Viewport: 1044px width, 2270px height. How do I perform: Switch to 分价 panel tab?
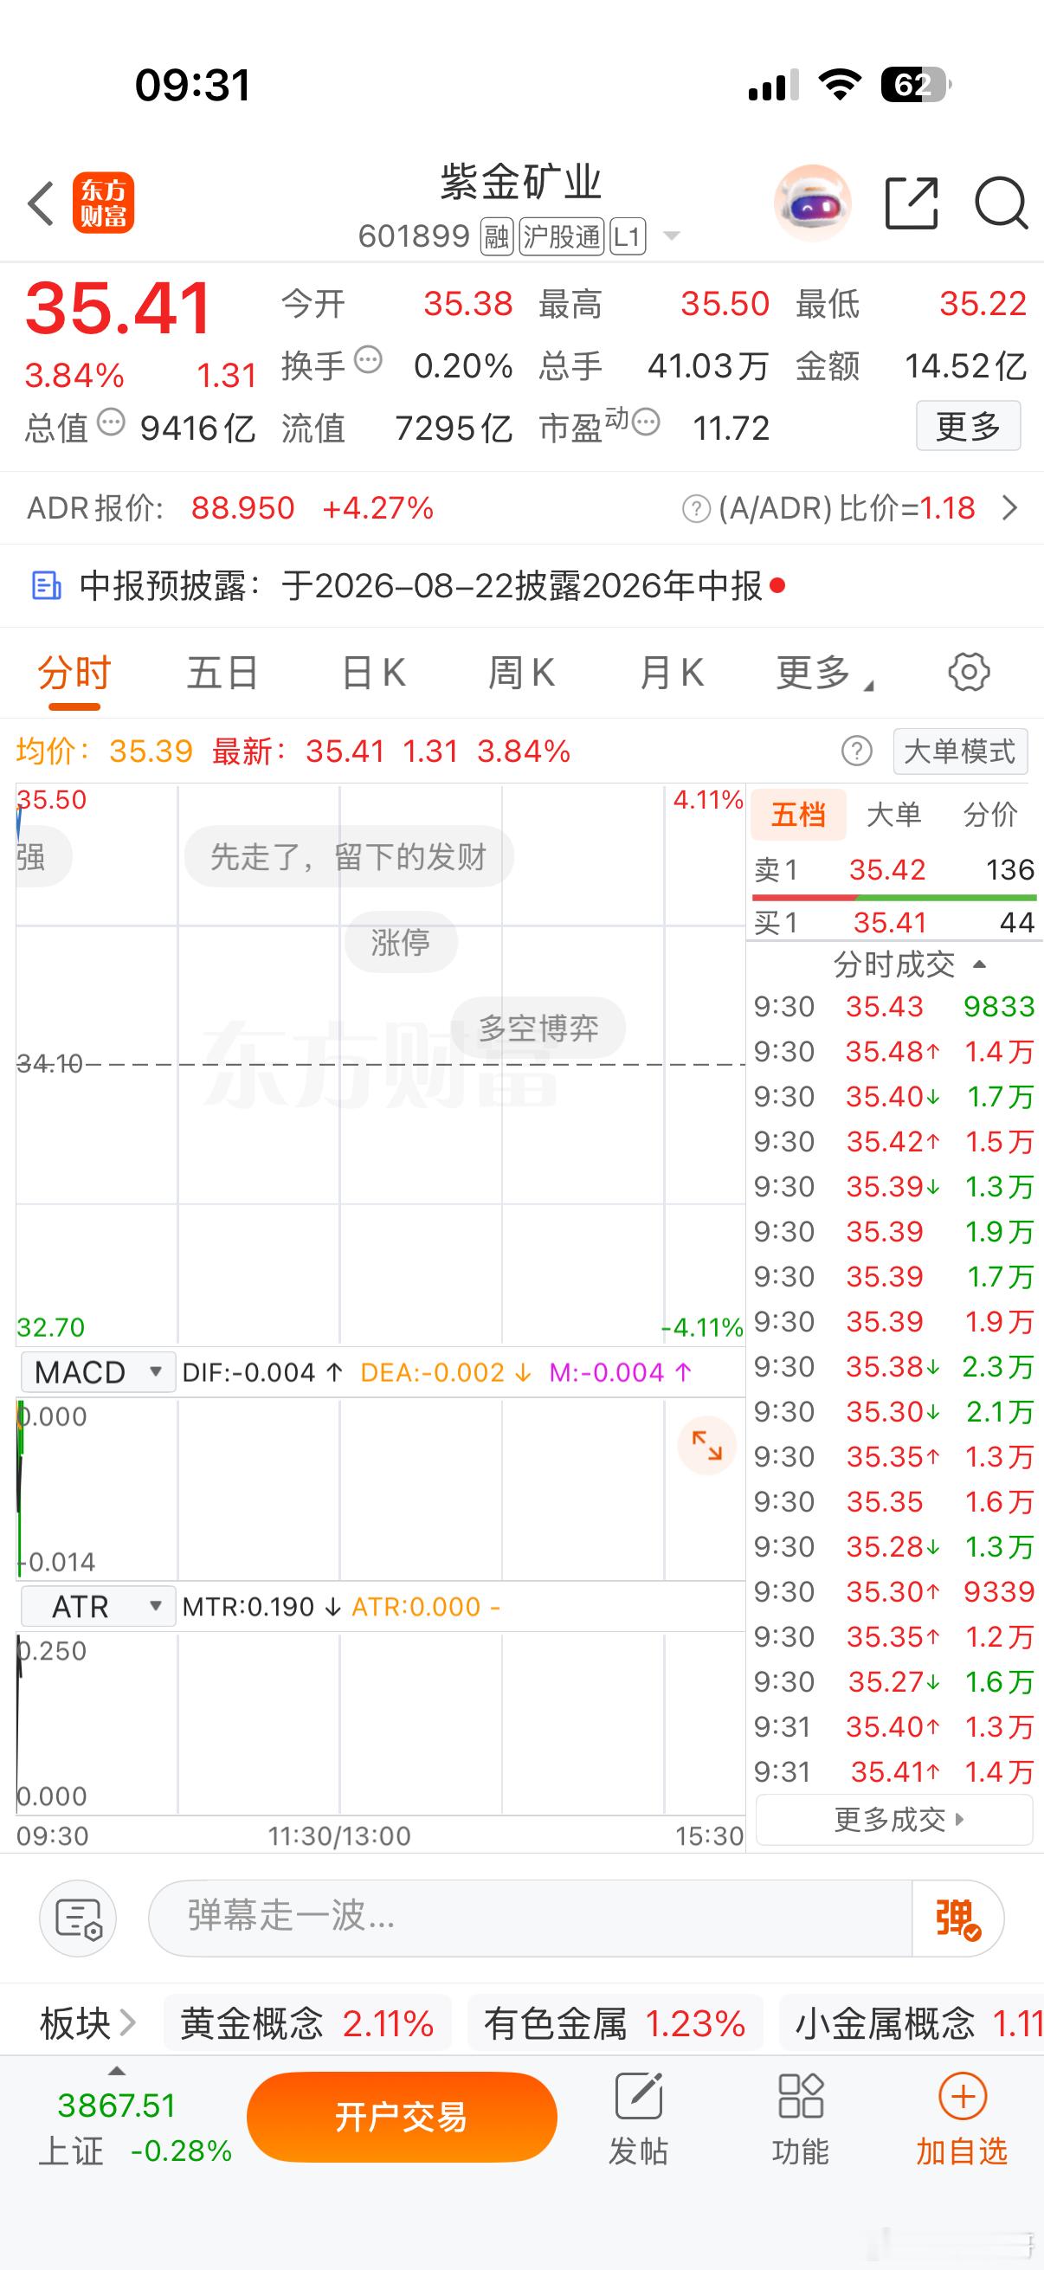pos(990,814)
